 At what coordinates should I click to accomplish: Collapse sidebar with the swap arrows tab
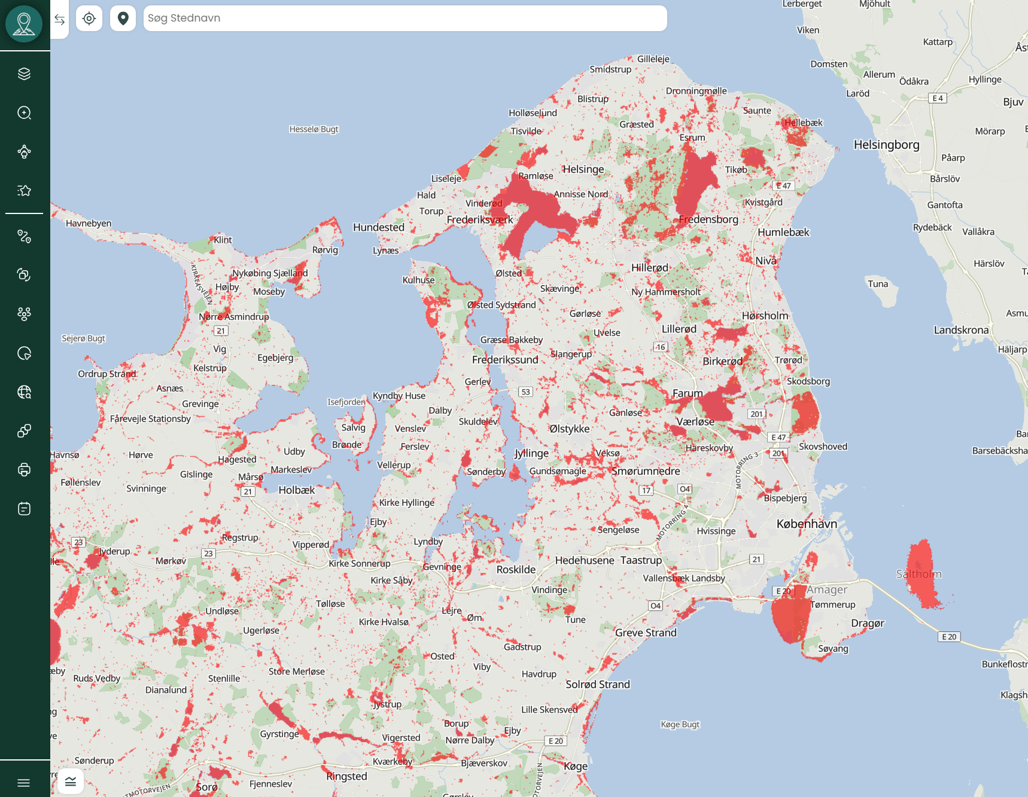pyautogui.click(x=60, y=20)
